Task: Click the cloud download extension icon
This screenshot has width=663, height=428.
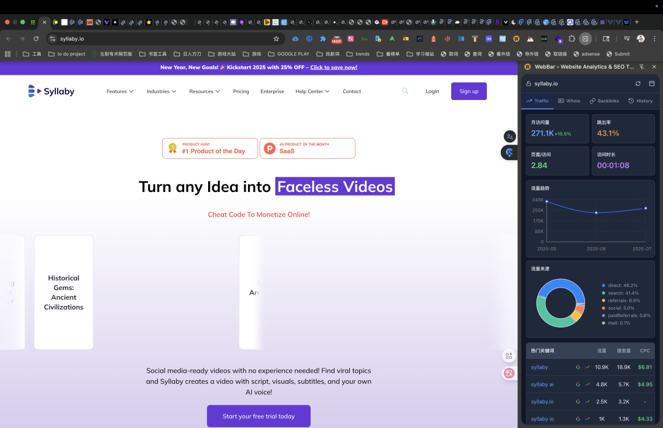Action: (x=295, y=39)
